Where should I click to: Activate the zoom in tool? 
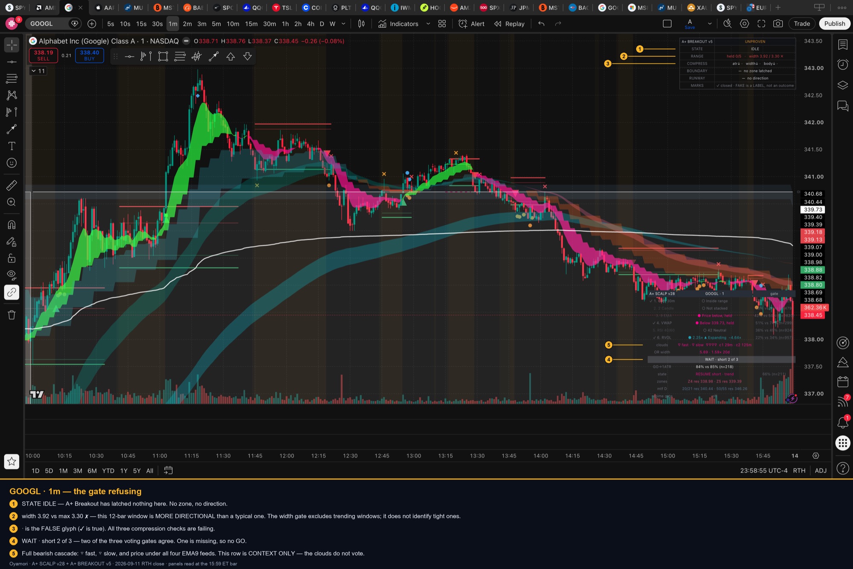(x=12, y=202)
